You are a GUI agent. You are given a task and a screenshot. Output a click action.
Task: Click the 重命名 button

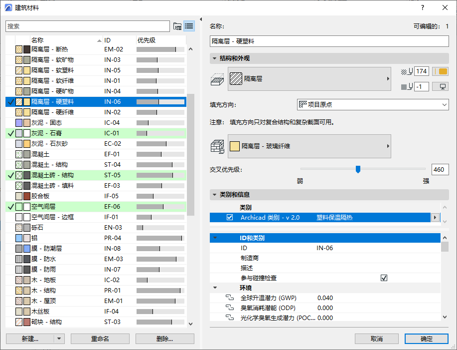(100, 339)
